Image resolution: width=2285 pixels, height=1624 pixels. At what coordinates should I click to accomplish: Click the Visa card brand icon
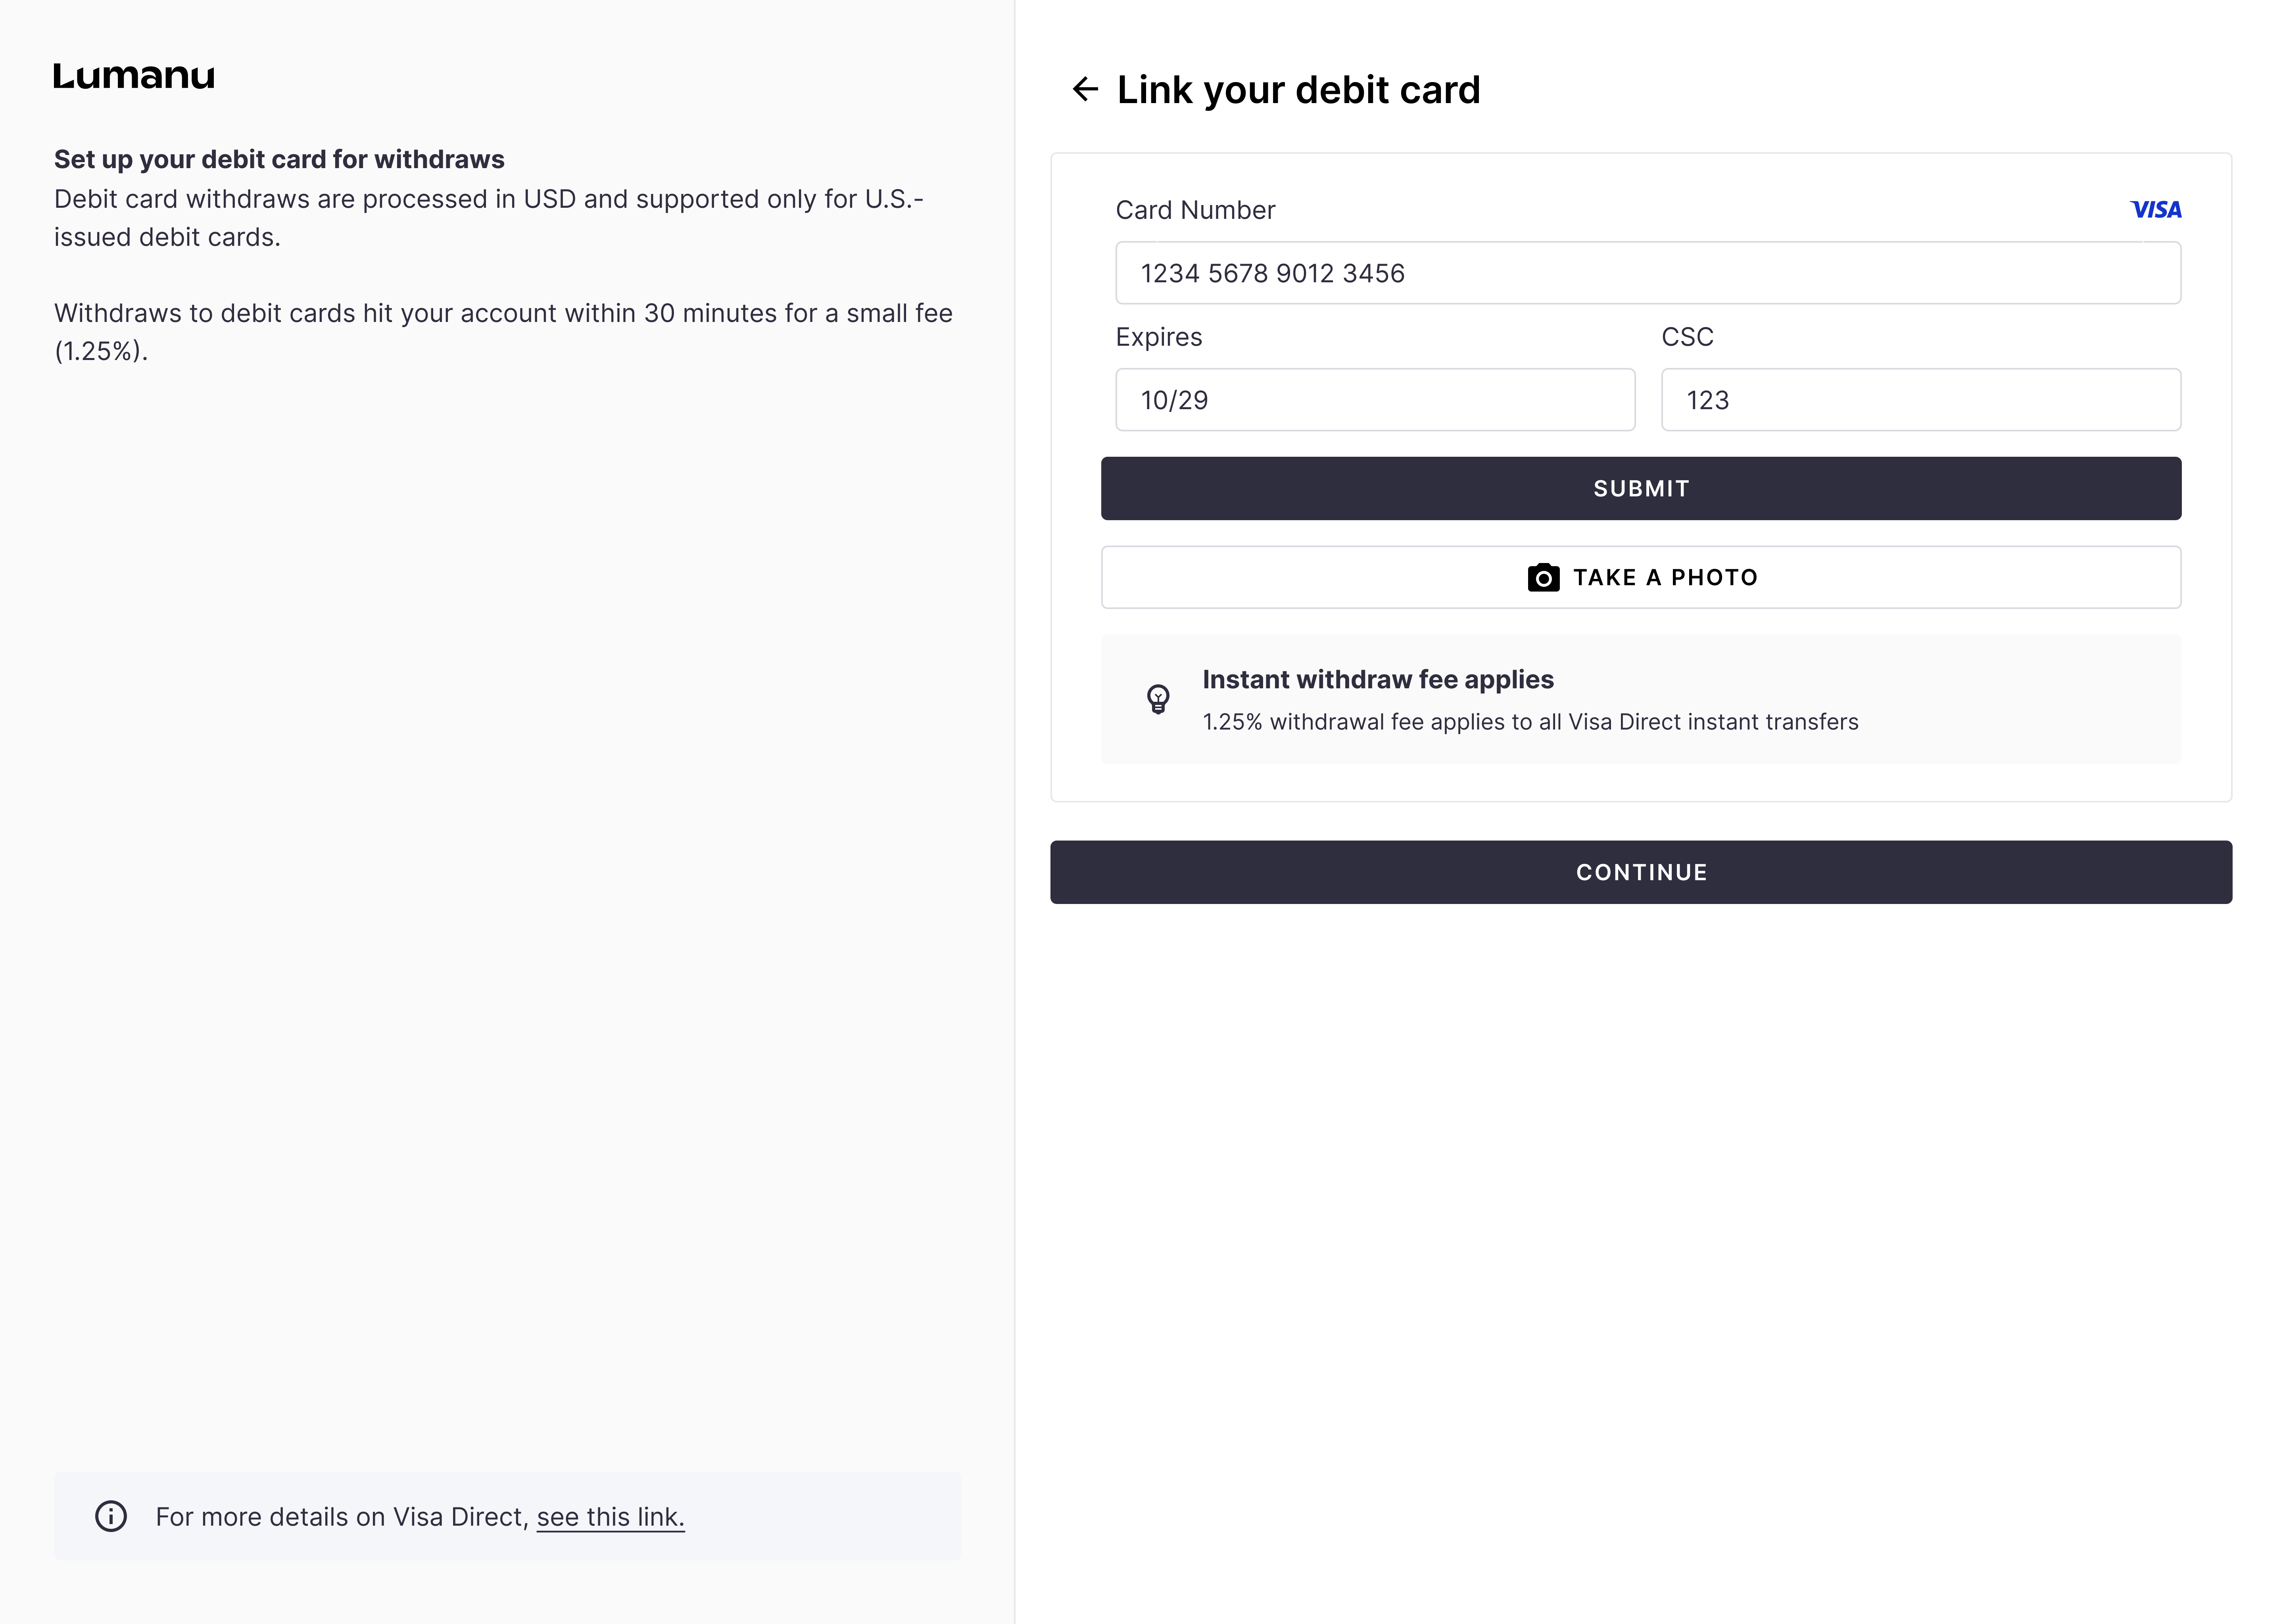(x=2156, y=210)
